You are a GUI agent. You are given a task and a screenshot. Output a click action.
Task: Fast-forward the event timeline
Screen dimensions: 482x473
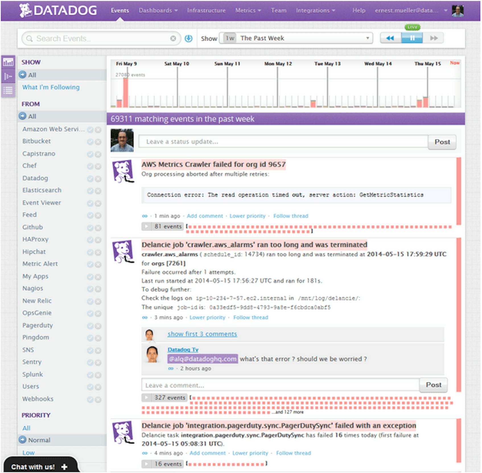433,38
